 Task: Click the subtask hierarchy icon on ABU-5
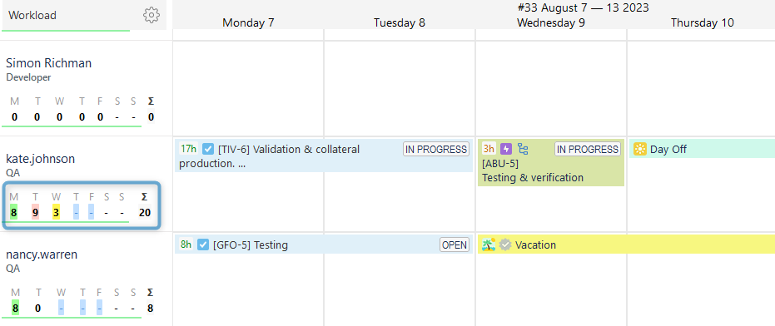pos(523,148)
